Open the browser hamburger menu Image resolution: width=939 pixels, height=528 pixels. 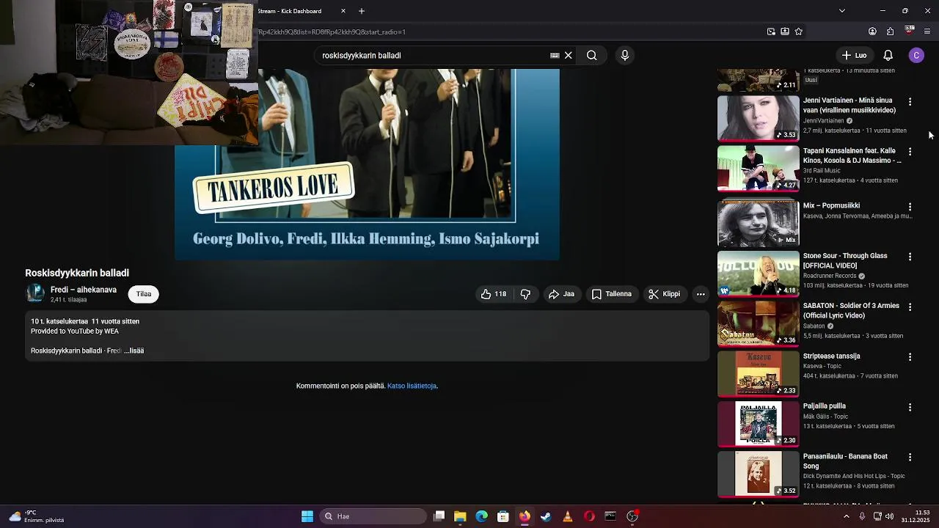[x=927, y=32]
